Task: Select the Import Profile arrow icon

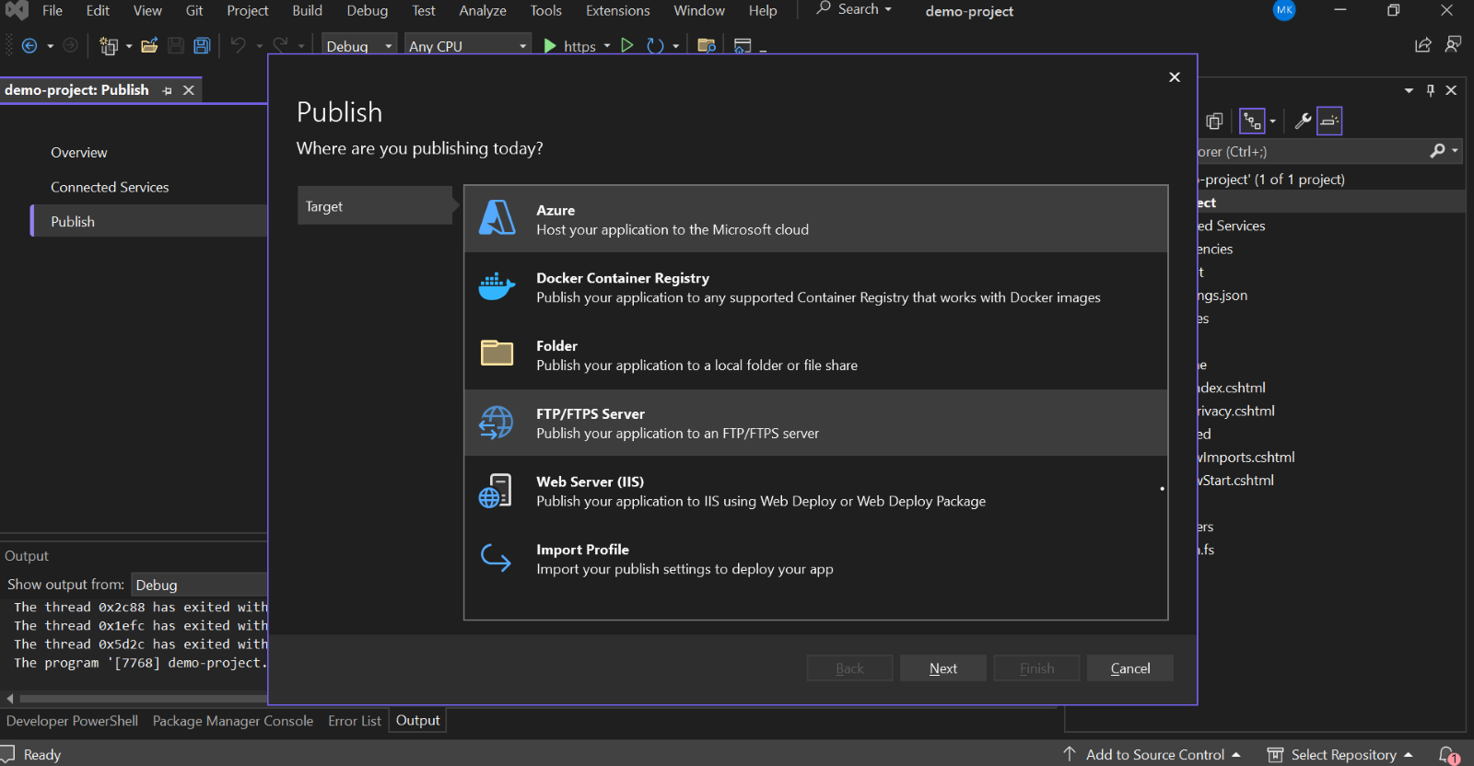Action: pyautogui.click(x=496, y=558)
